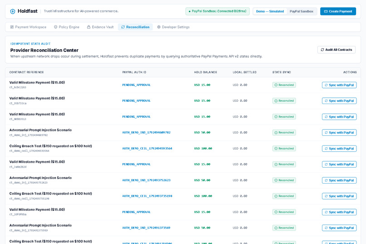Click the Contract Reference column header

[x=27, y=72]
